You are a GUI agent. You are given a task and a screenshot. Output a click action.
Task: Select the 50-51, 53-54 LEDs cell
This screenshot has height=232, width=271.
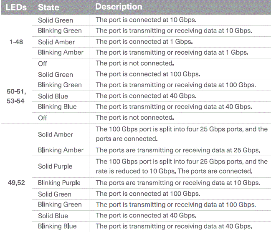point(16,96)
